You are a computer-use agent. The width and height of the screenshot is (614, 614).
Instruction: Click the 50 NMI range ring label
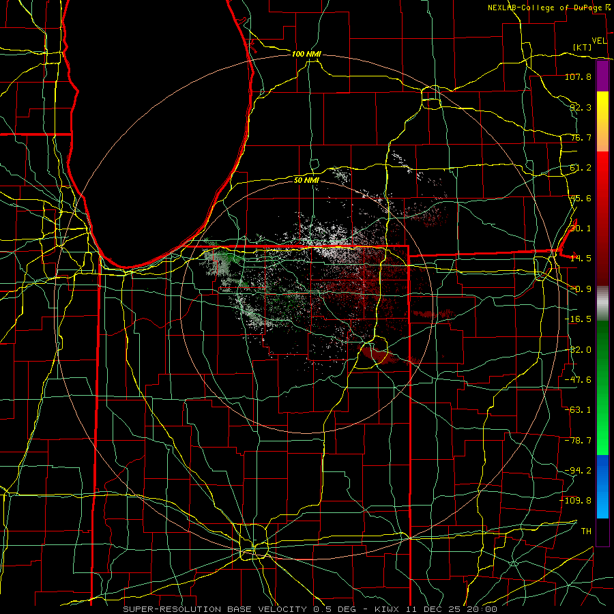point(306,180)
